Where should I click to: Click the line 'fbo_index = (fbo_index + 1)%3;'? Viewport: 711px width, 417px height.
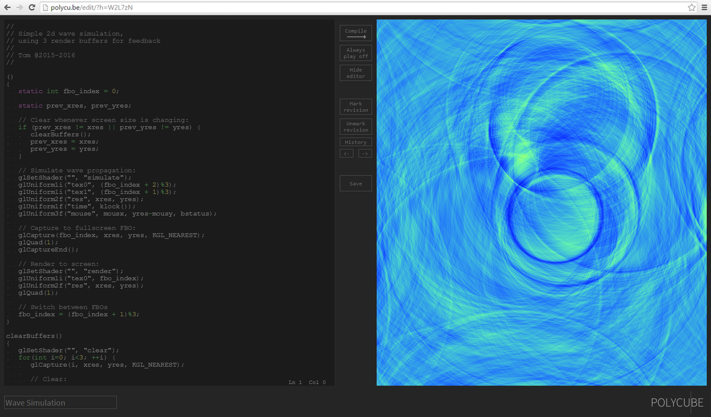coord(79,315)
